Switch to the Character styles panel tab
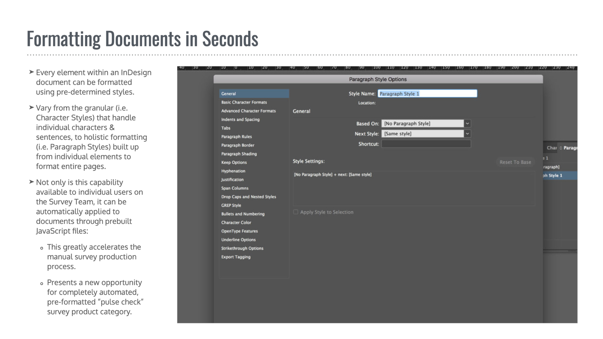Image resolution: width=603 pixels, height=339 pixels. [x=551, y=148]
